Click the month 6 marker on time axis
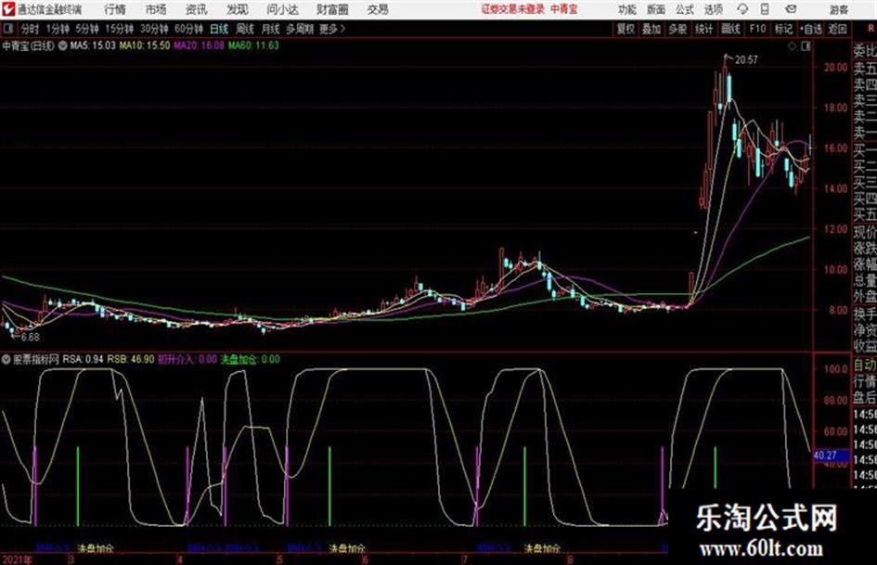The image size is (877, 565). point(366,559)
